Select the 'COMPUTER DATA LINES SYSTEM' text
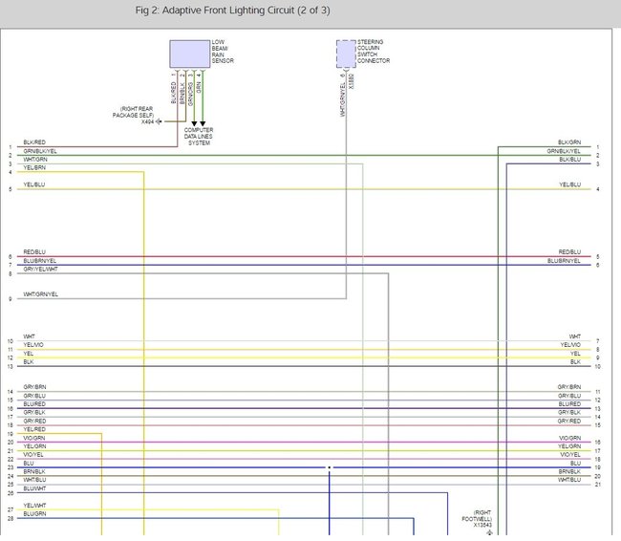The width and height of the screenshot is (621, 541). pos(199,137)
